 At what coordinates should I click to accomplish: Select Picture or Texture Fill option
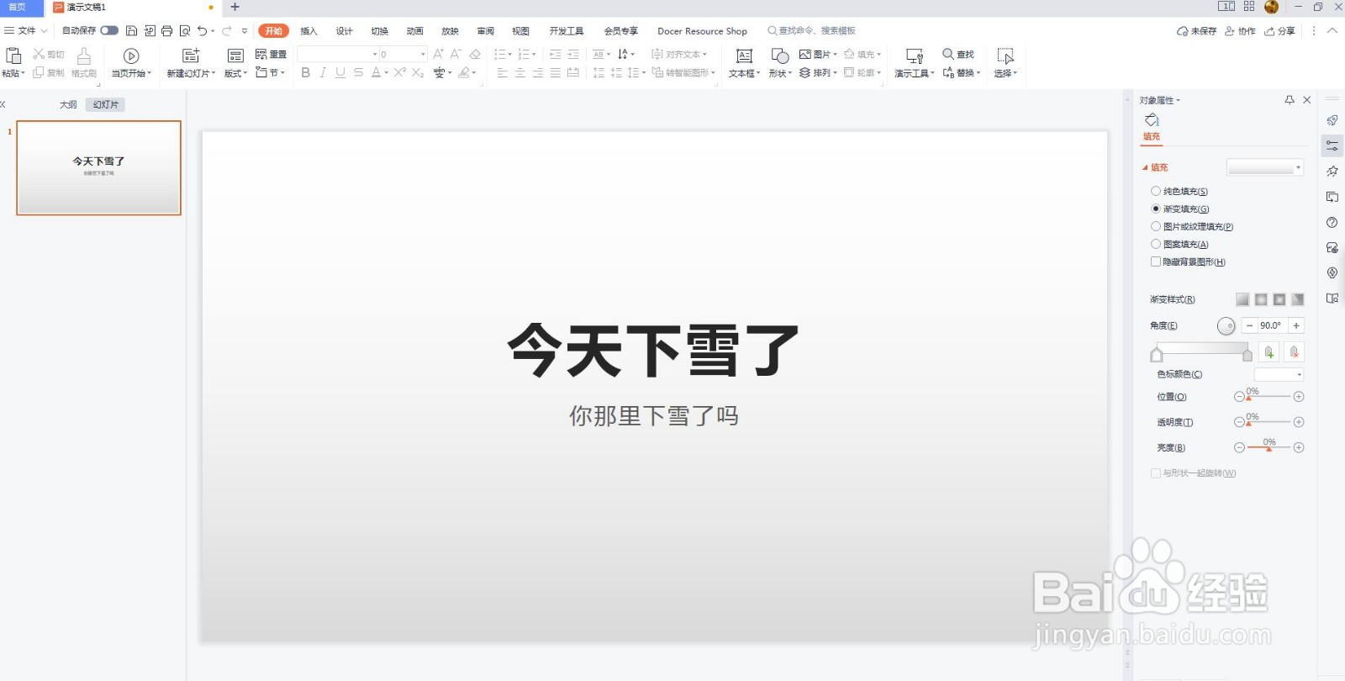tap(1156, 227)
